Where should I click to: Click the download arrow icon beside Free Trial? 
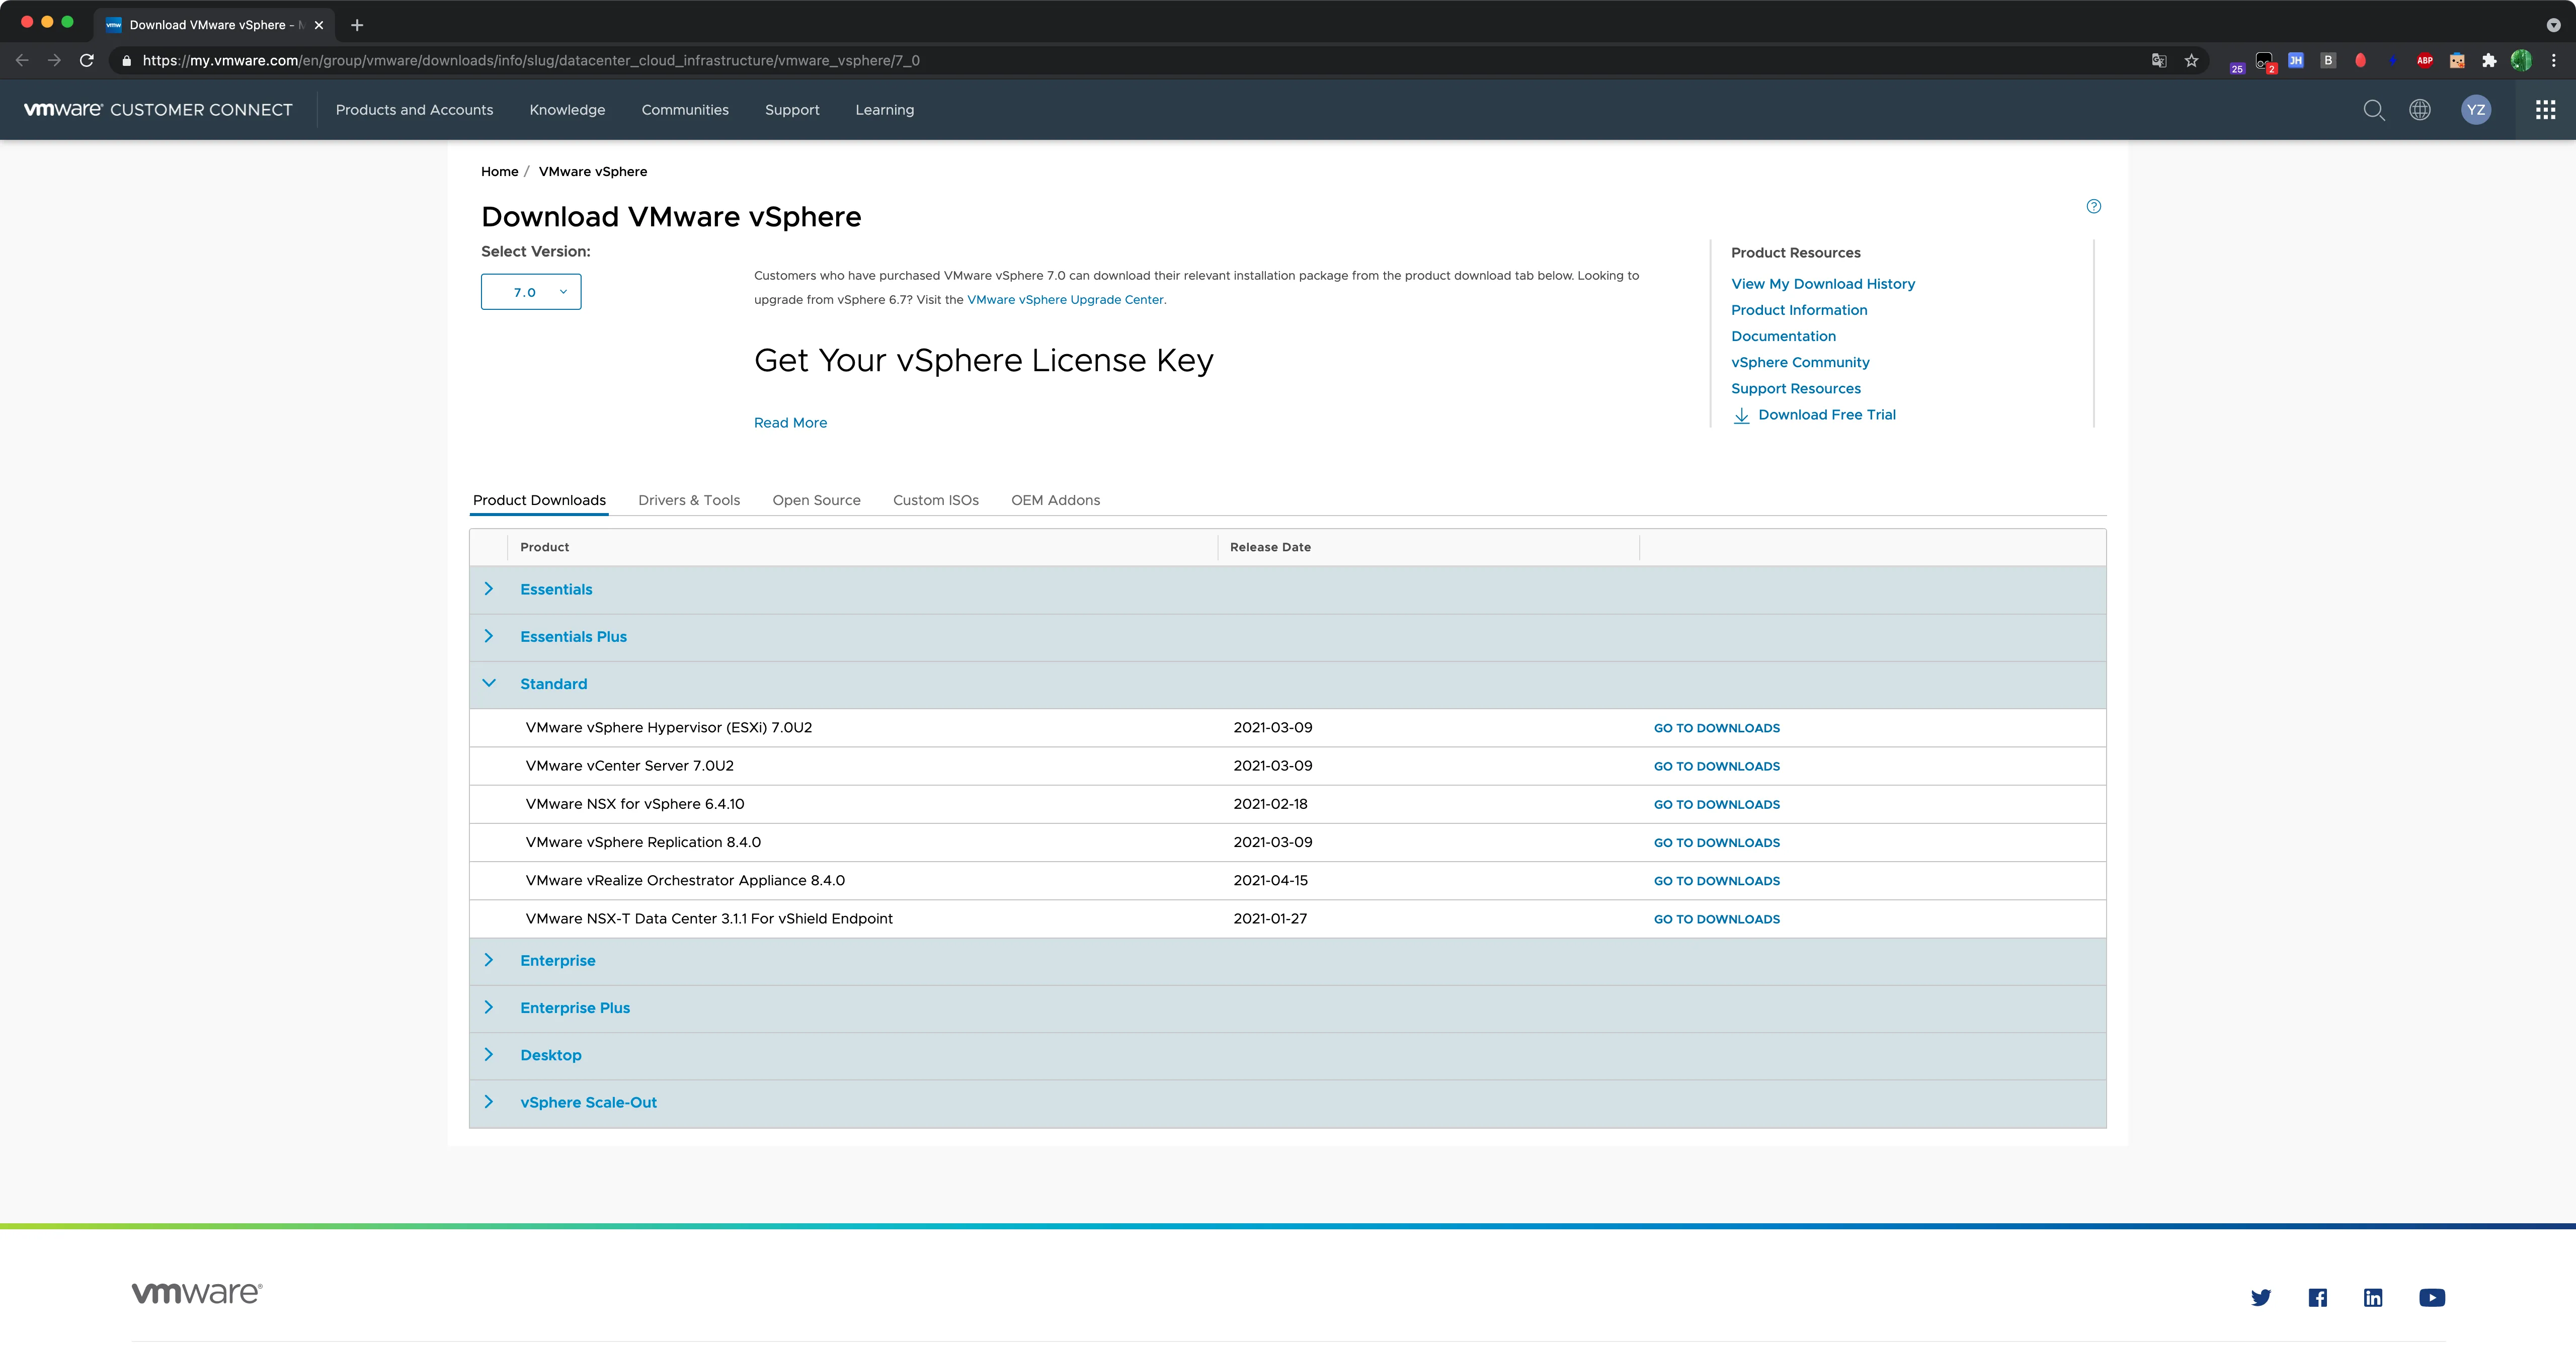coord(1741,415)
